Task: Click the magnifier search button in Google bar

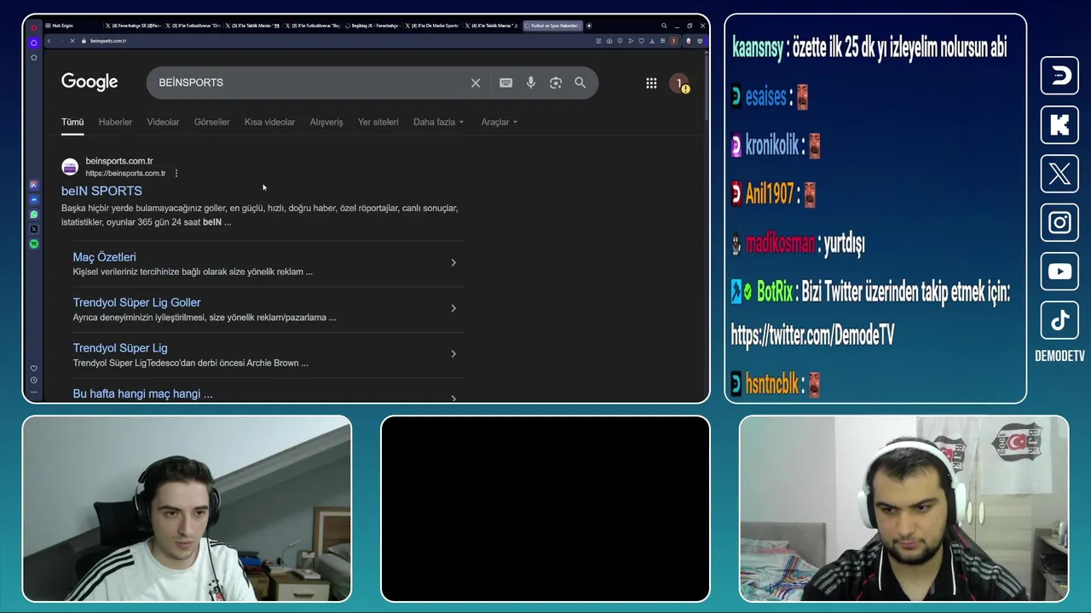Action: [x=580, y=83]
